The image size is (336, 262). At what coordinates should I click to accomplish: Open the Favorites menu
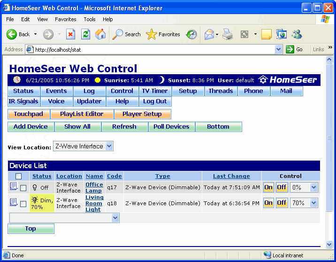pos(65,19)
